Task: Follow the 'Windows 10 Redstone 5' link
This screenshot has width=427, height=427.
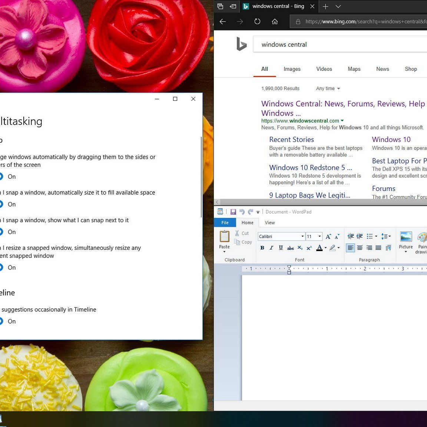Action: point(310,168)
